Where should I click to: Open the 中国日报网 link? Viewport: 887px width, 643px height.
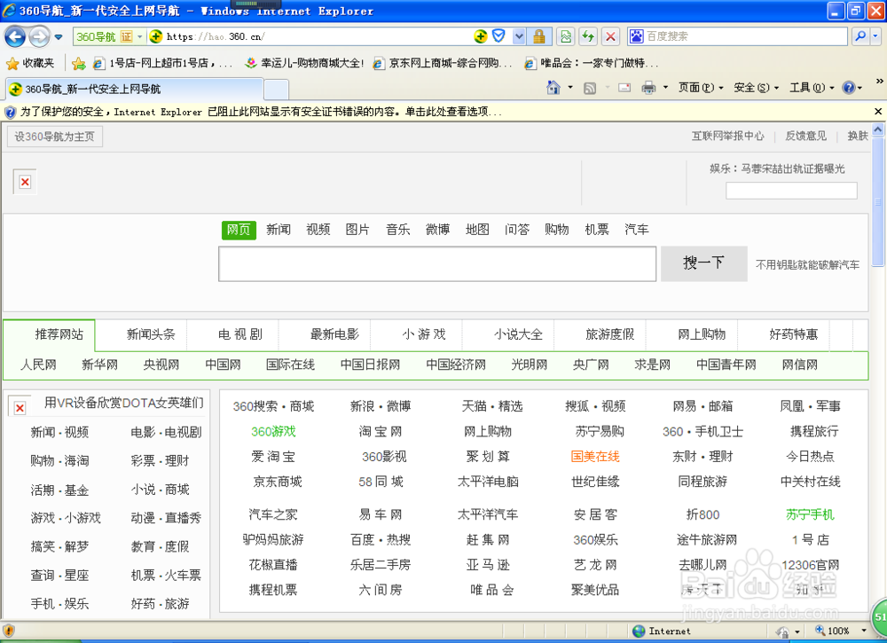(x=370, y=365)
